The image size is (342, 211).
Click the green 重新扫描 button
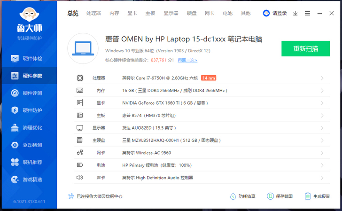click(305, 48)
